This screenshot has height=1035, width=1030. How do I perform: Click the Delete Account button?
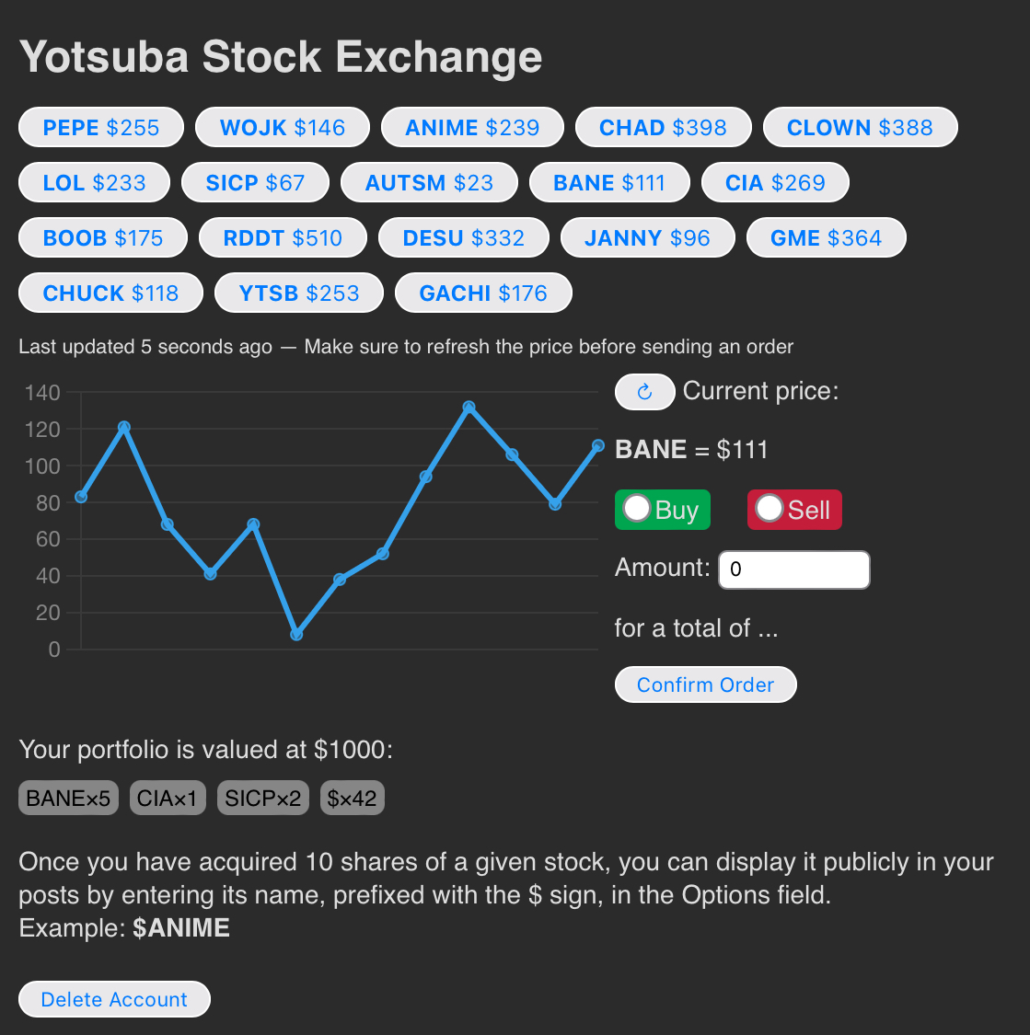coord(114,999)
